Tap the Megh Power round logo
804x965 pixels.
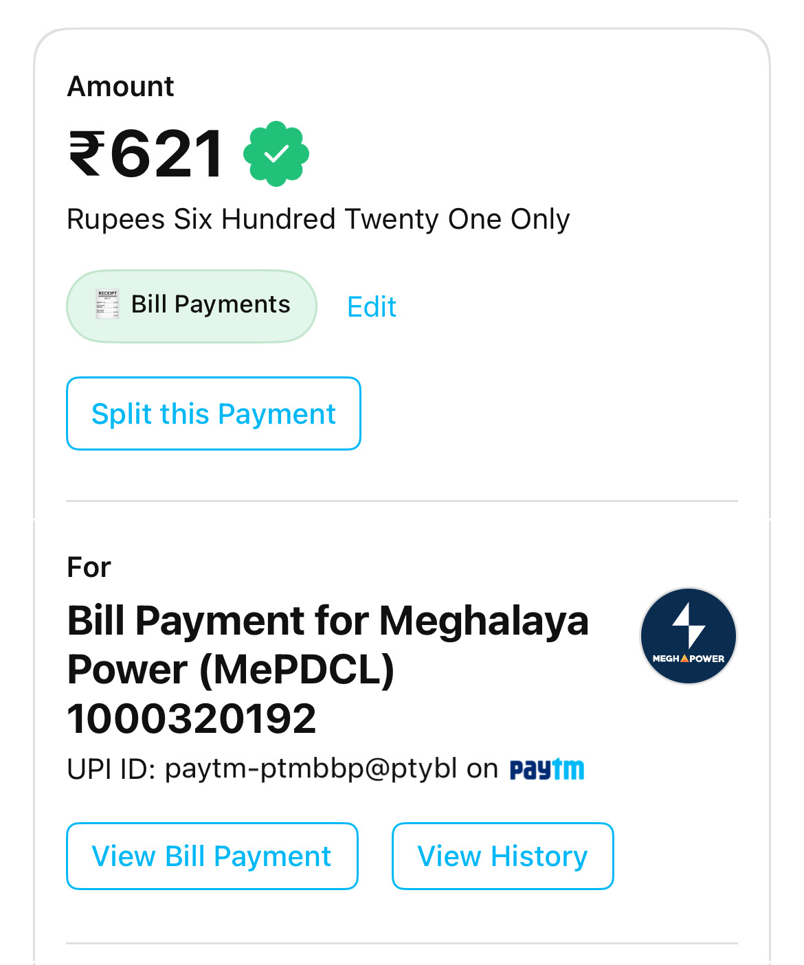pyautogui.click(x=688, y=636)
